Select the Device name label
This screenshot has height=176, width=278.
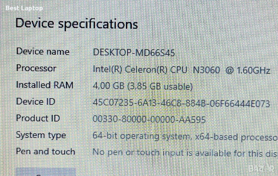click(x=43, y=51)
